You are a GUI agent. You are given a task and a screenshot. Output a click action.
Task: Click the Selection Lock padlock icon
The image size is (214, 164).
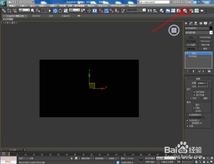click(x=71, y=158)
